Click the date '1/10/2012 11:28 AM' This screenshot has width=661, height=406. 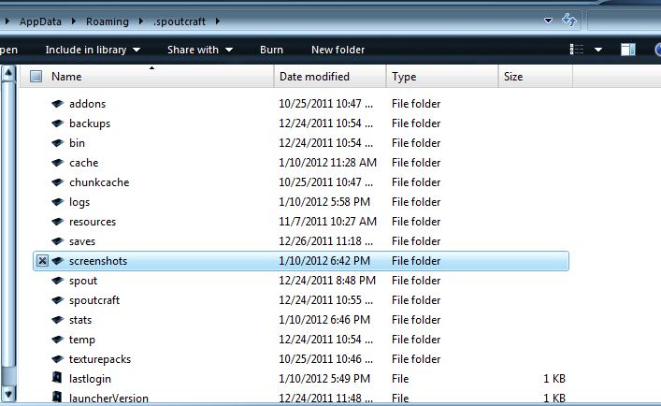pyautogui.click(x=327, y=163)
